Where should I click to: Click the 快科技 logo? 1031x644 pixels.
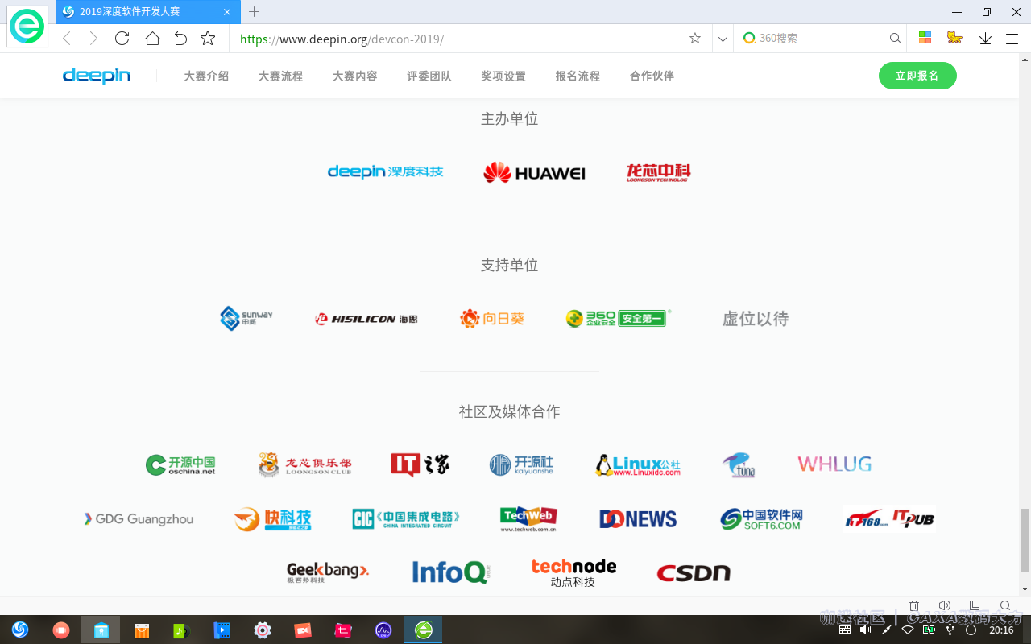[x=272, y=519]
